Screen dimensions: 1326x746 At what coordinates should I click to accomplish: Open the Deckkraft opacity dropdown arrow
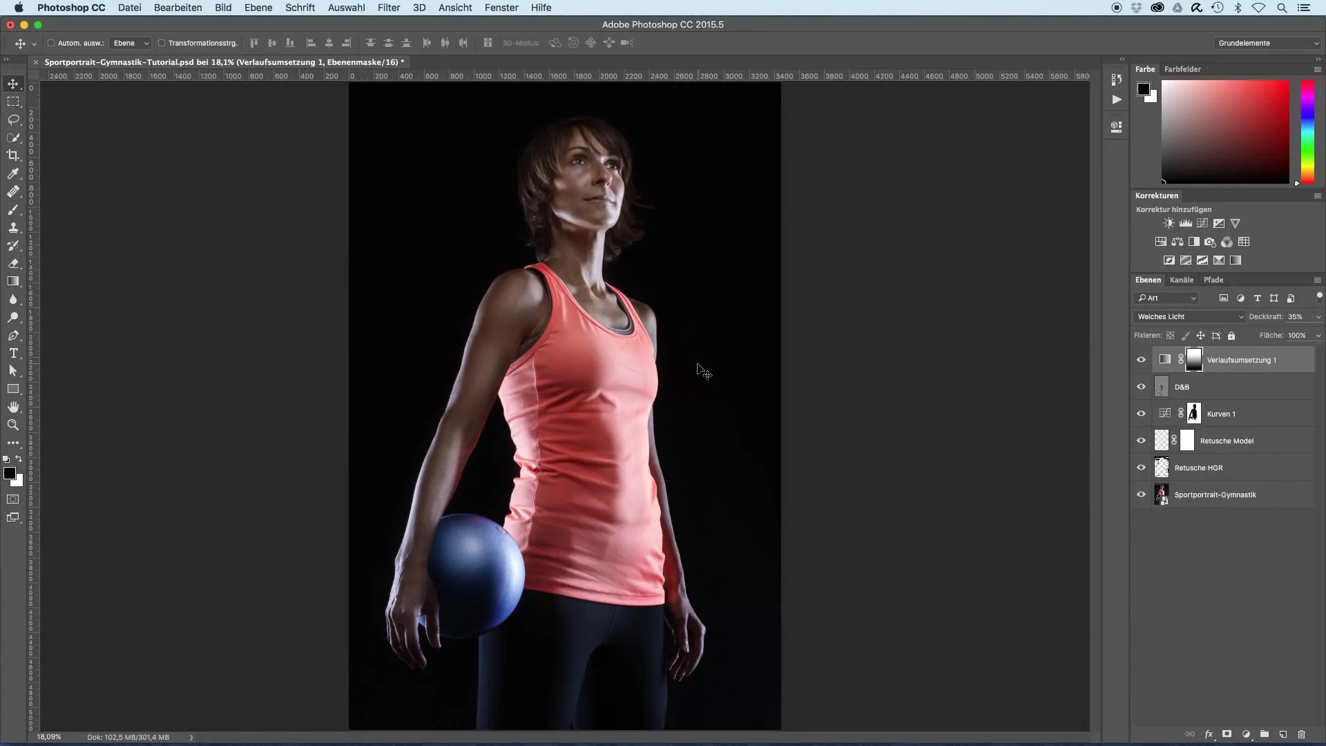point(1318,317)
